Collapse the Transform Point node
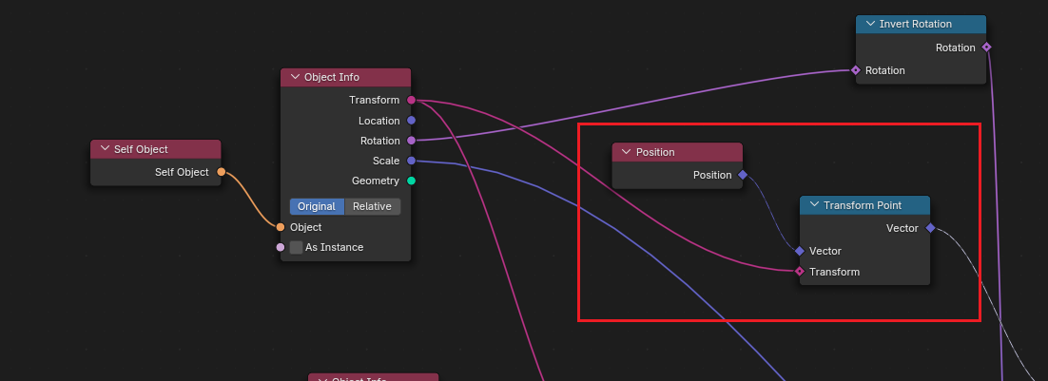The width and height of the screenshot is (1048, 381). tap(814, 205)
